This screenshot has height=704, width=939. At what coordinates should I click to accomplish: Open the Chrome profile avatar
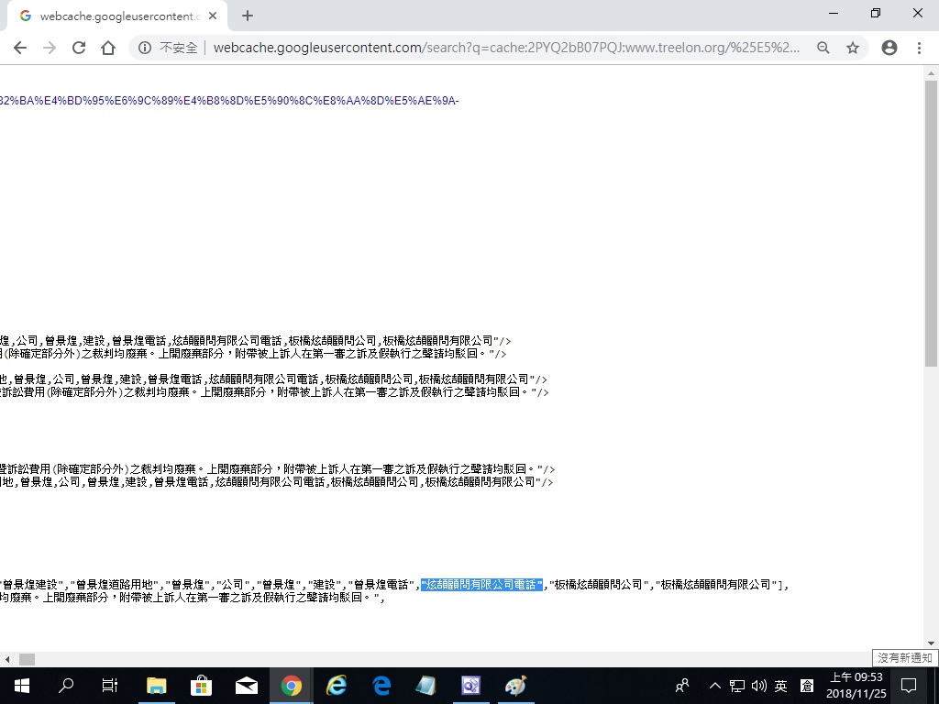pos(889,48)
